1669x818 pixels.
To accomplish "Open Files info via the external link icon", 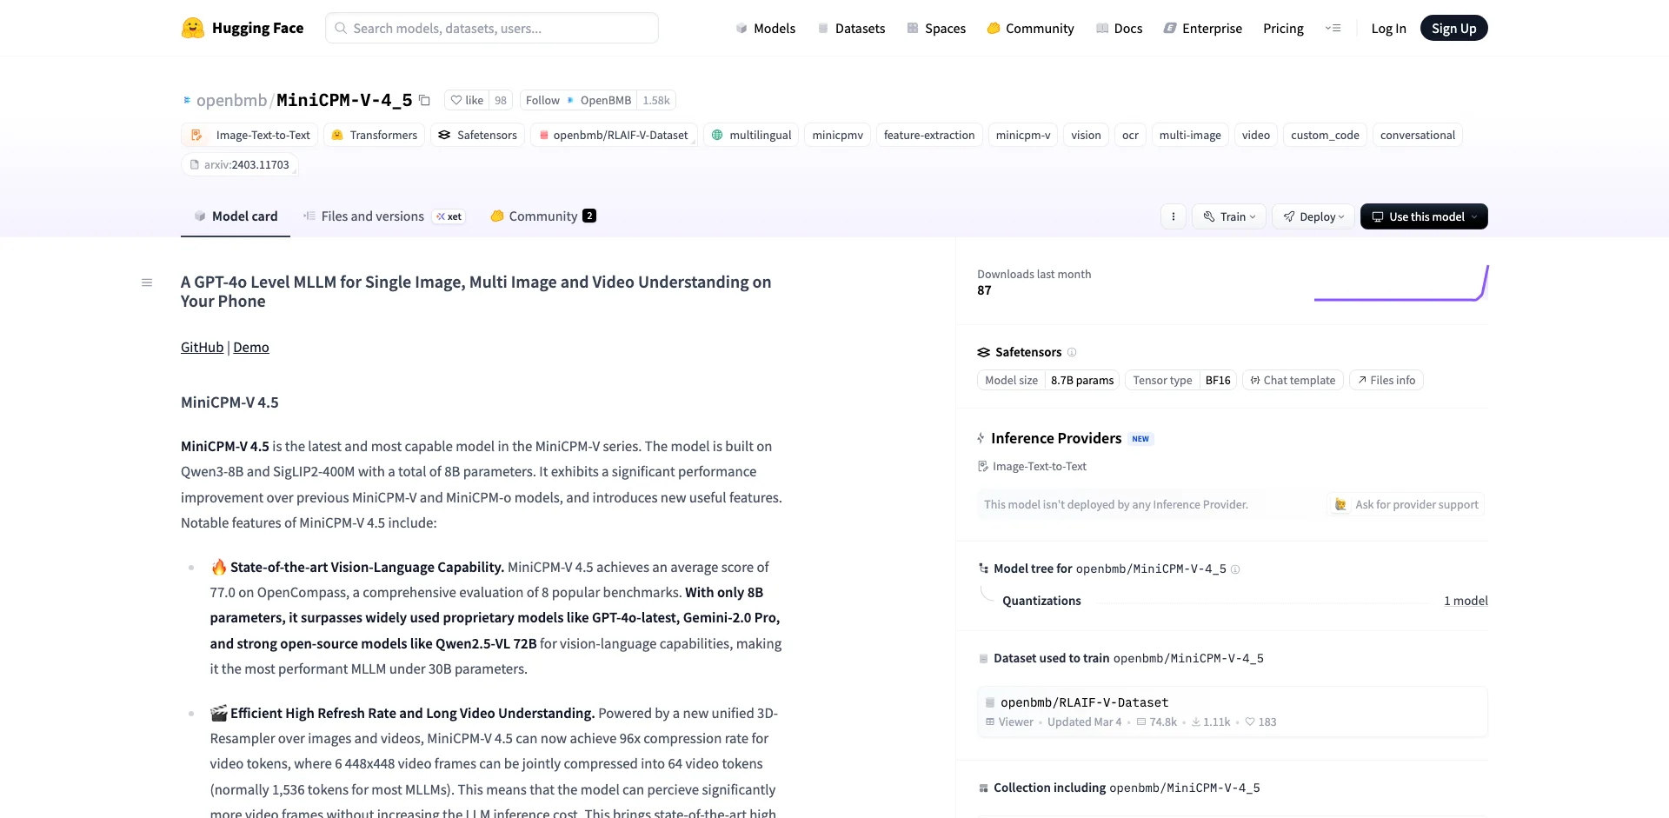I will coord(1386,380).
